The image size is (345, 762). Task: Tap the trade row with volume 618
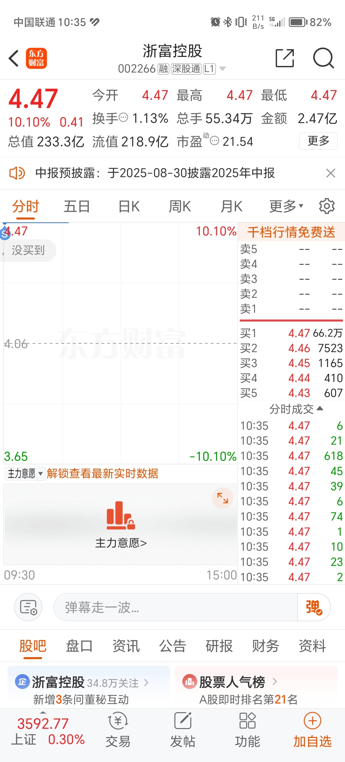click(291, 456)
